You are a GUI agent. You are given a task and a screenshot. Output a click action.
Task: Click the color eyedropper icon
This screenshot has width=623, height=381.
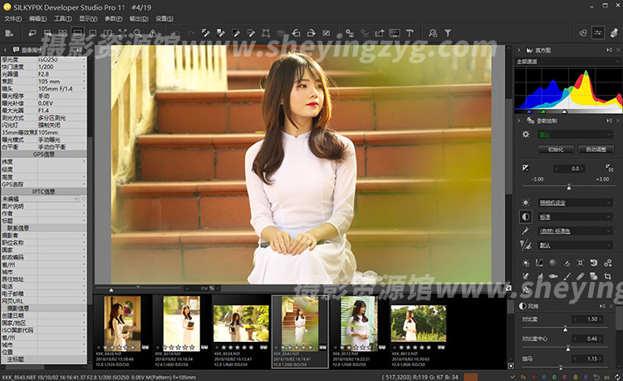525,230
